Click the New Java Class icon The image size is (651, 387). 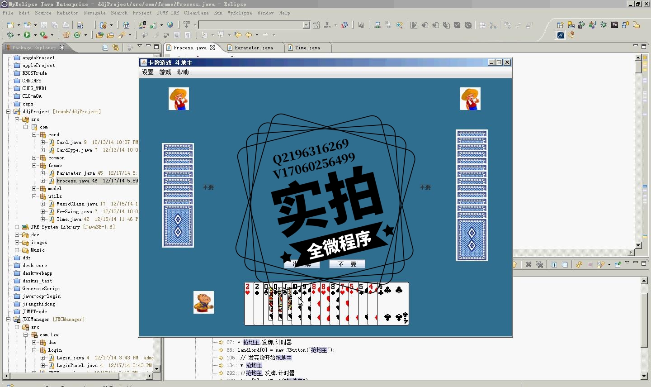(77, 35)
